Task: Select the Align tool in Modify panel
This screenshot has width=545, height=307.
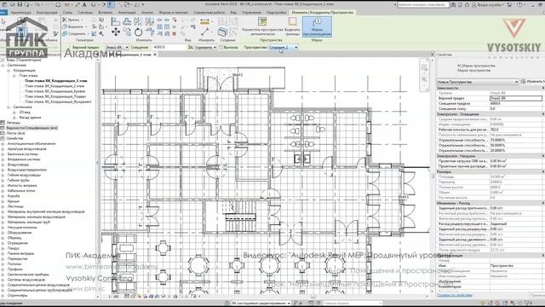Action: pyautogui.click(x=116, y=21)
